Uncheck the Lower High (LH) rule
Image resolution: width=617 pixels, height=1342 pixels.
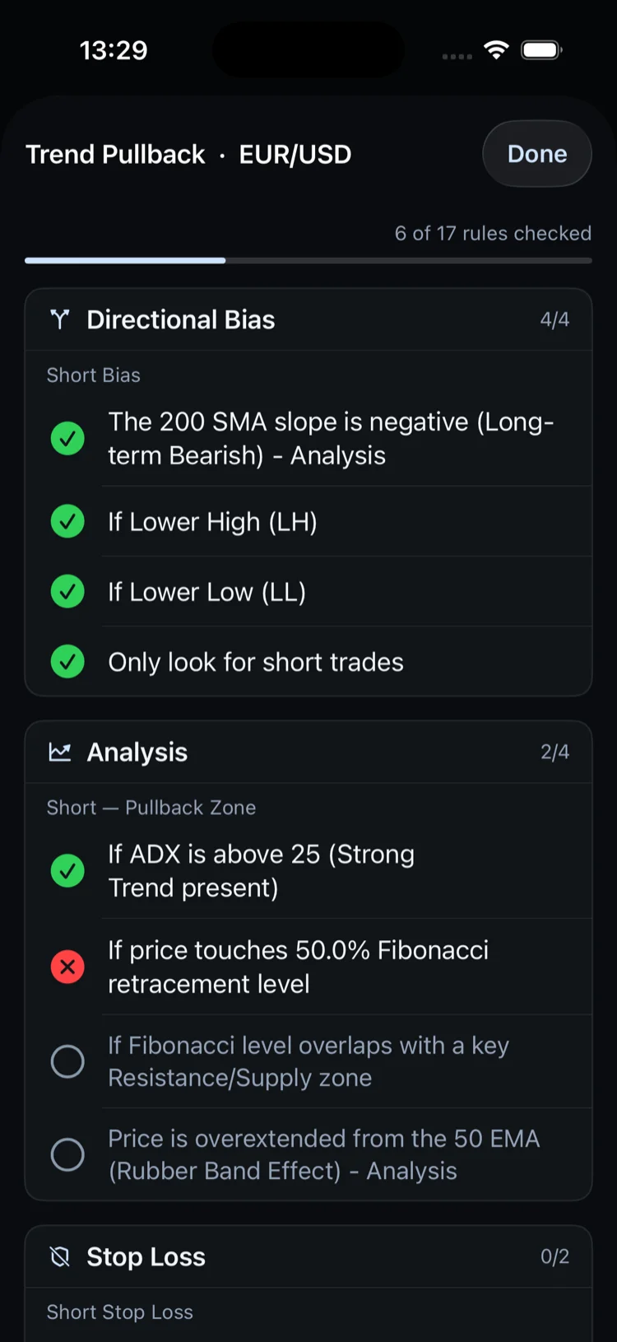[x=67, y=521]
